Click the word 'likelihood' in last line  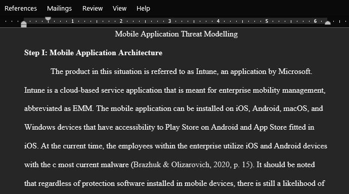tap(299, 183)
